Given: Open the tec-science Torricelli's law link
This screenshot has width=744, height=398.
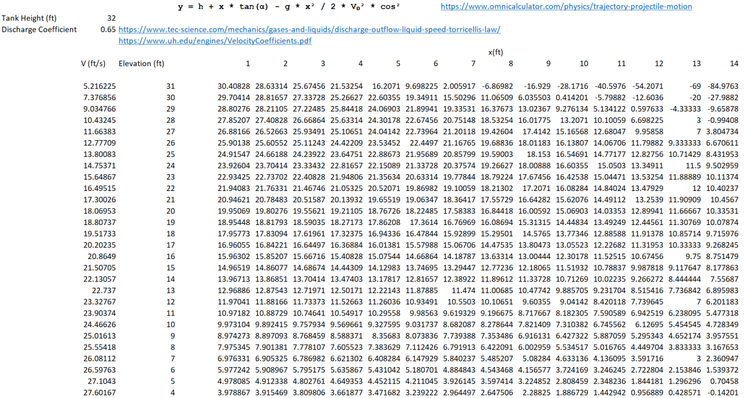Looking at the screenshot, I should (x=309, y=29).
